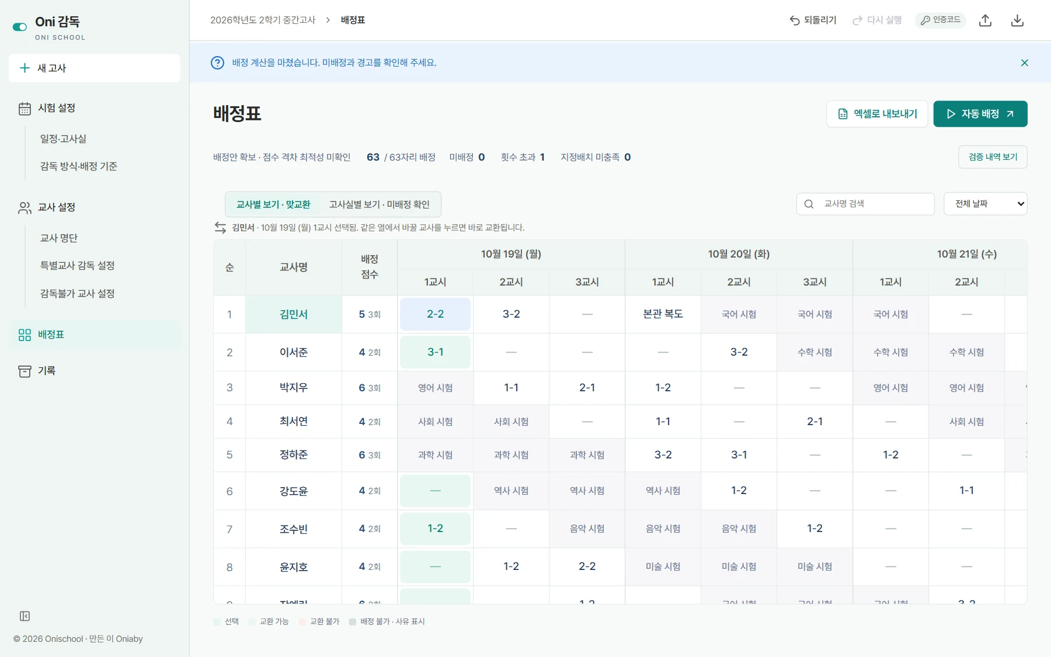Click the 엑셀로 내보내기 button
Screen dimensions: 1051x657
click(877, 114)
